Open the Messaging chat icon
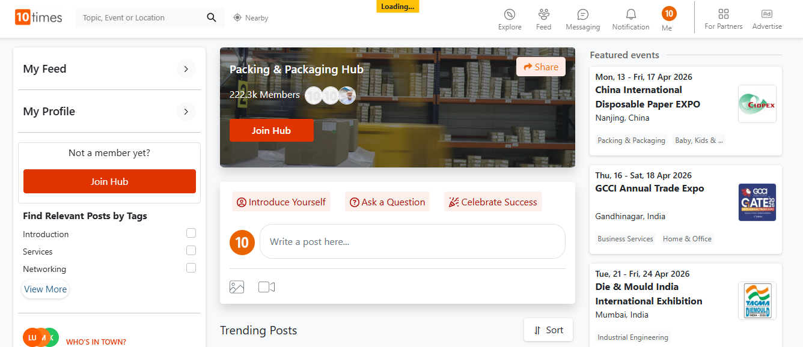 click(x=582, y=14)
